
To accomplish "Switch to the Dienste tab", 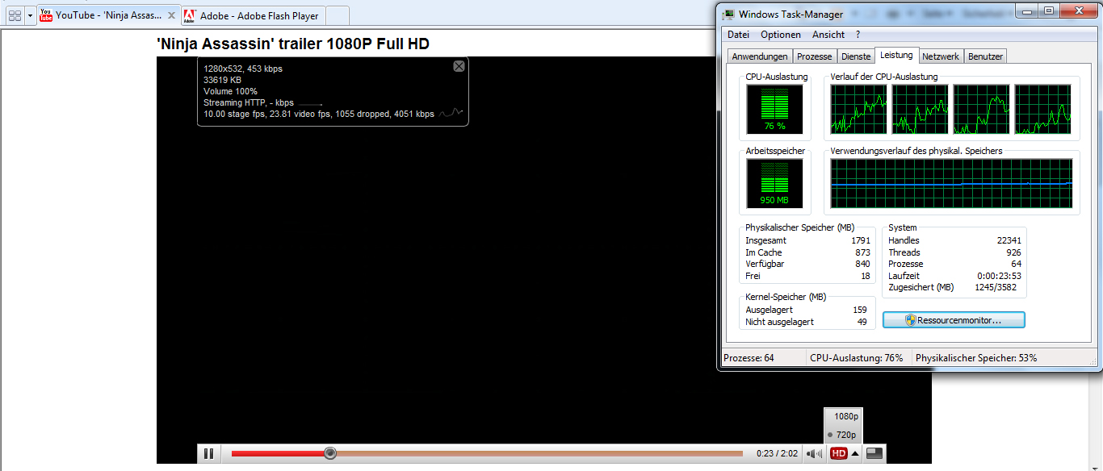I will coord(856,56).
